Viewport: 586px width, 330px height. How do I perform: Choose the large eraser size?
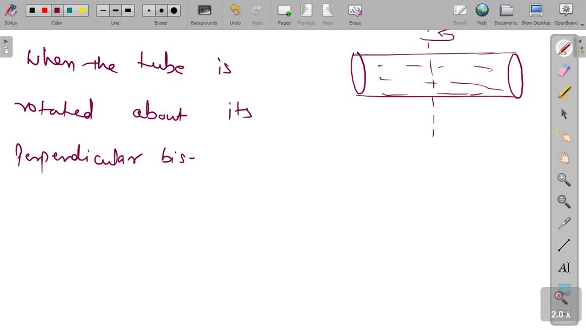click(173, 10)
